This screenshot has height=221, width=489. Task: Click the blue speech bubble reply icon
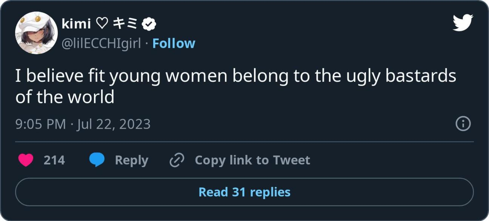tap(97, 160)
